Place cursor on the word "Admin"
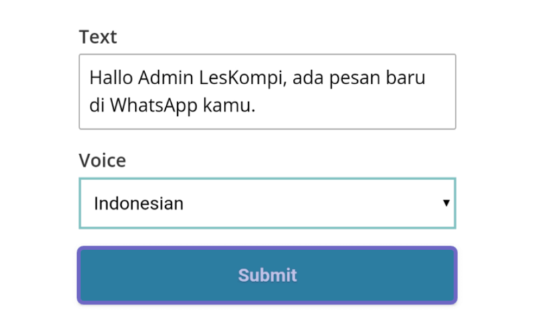The image size is (535, 334). [x=166, y=77]
